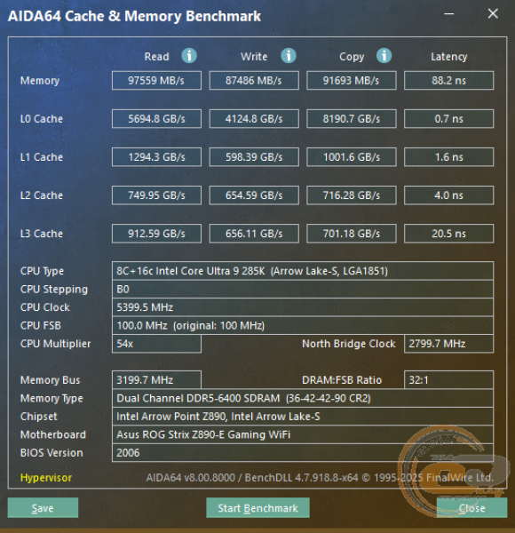
Task: Click Memory Bus value 3199.7 MHz
Action: pyautogui.click(x=156, y=379)
